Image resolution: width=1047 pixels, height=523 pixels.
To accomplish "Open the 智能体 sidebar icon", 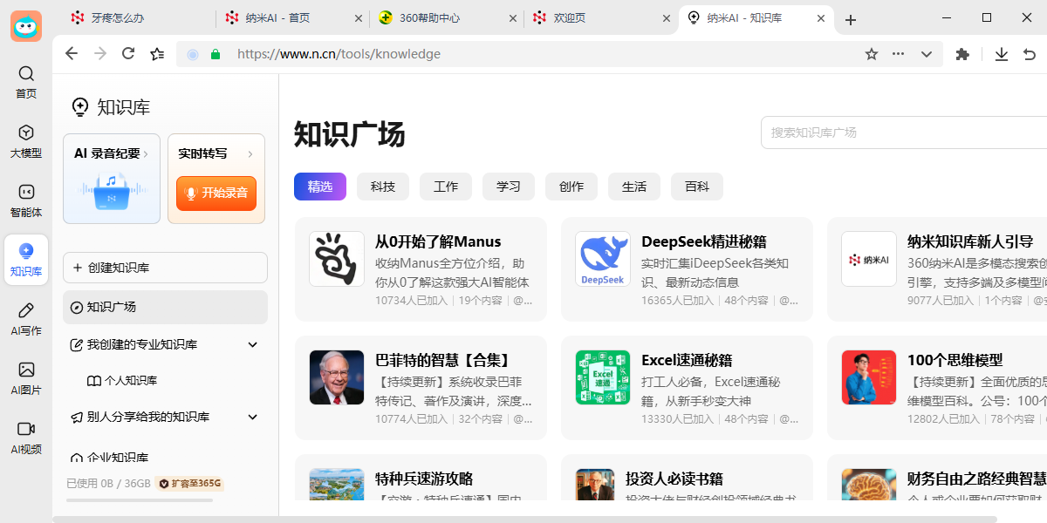I will tap(25, 200).
